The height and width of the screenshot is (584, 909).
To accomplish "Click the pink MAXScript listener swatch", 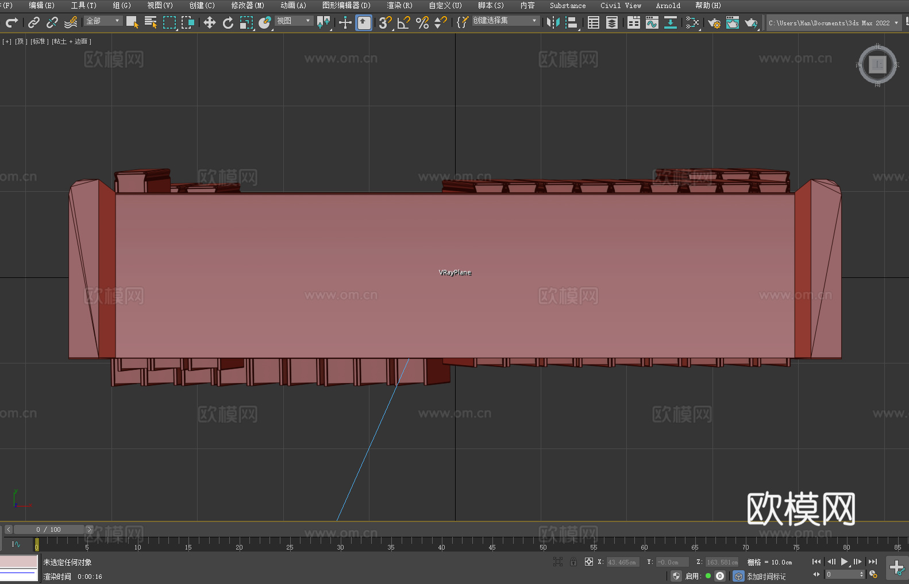I will click(x=19, y=561).
